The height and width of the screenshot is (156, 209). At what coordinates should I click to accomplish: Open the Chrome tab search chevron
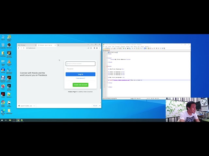[88, 44]
